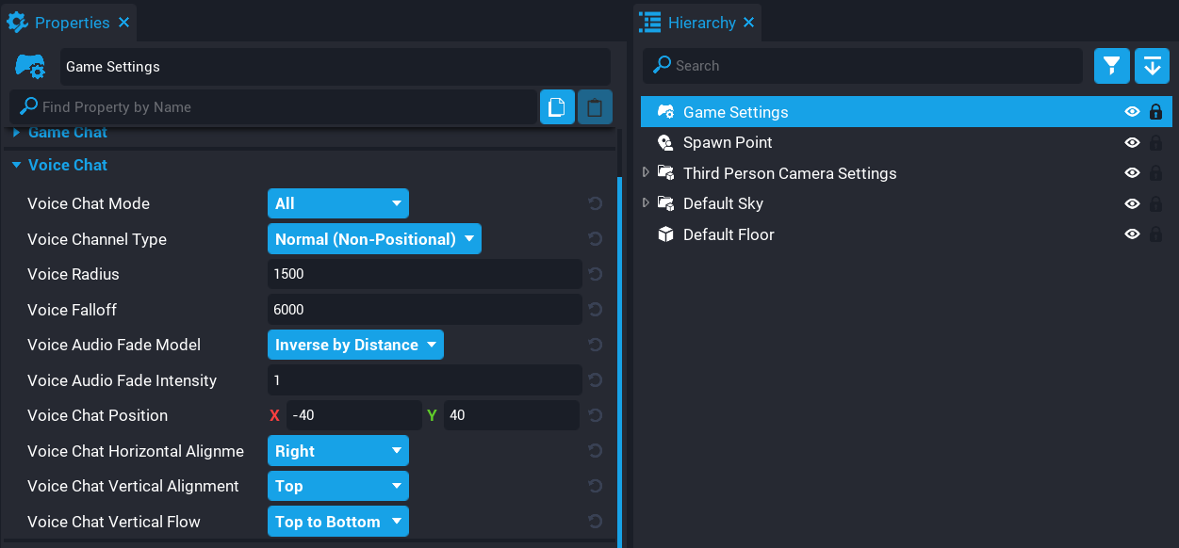Switch to the Properties tab
This screenshot has width=1179, height=548.
pyautogui.click(x=71, y=23)
